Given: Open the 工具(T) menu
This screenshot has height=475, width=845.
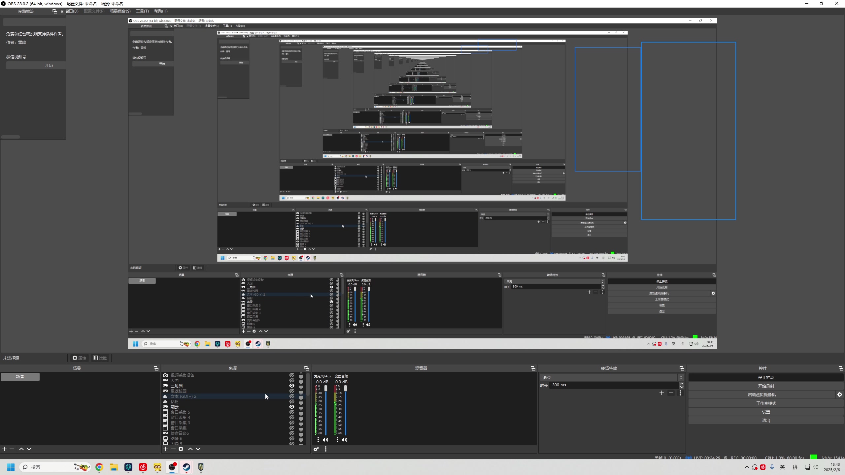Looking at the screenshot, I should (142, 11).
